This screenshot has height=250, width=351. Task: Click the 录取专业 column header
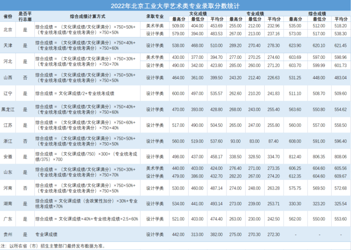(x=155, y=17)
